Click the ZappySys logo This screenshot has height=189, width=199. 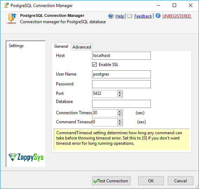coord(26,157)
